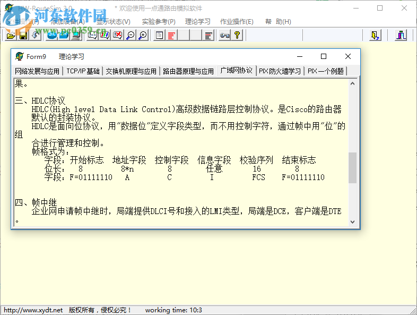Click the zoom in magnifier icon
Viewport: 417px width, 315px height.
click(143, 36)
